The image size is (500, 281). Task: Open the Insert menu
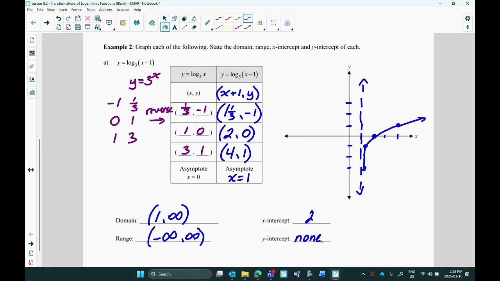pos(63,10)
